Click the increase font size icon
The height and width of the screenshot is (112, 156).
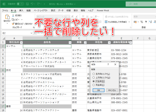(73, 16)
